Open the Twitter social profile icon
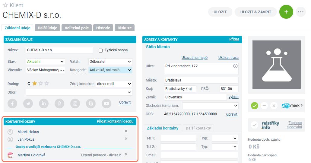This screenshot has height=163, width=311. (x=28, y=104)
